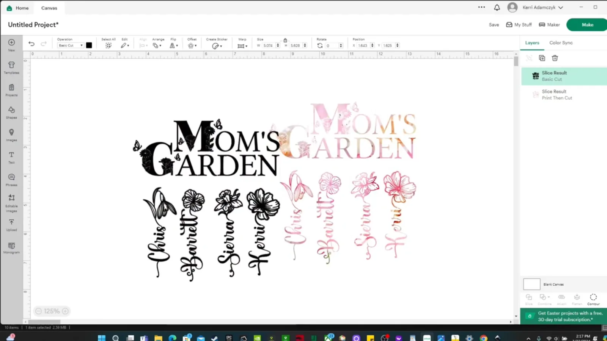This screenshot has height=341, width=607.
Task: Expand the Warp dropdown
Action: pyautogui.click(x=242, y=46)
